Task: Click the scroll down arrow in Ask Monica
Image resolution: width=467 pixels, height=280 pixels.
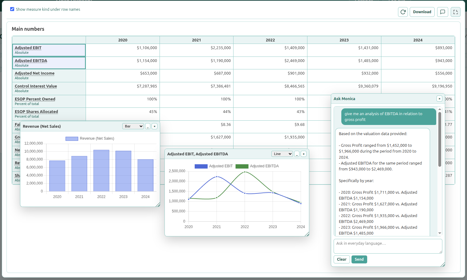Action: (x=440, y=233)
